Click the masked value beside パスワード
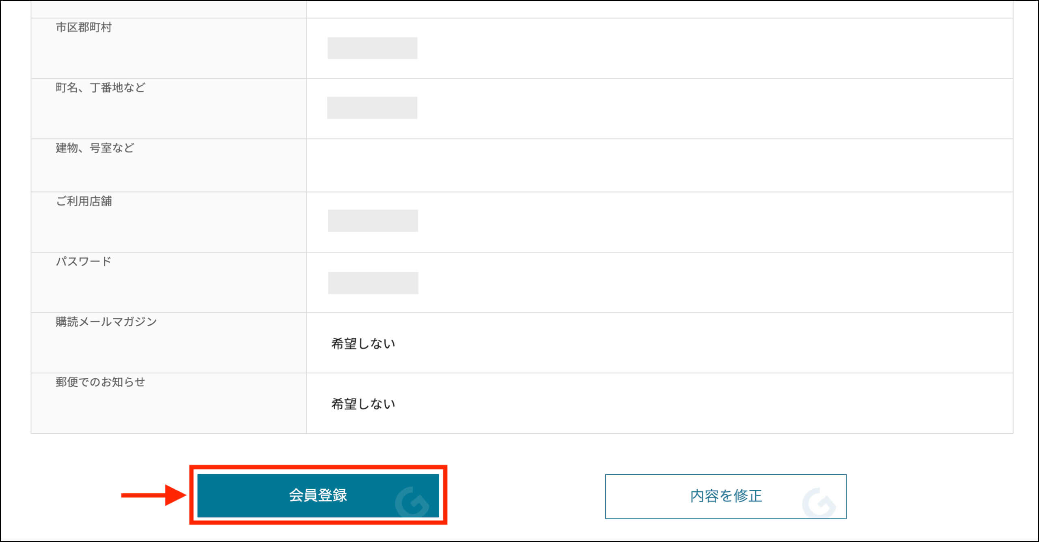This screenshot has width=1039, height=542. (373, 283)
